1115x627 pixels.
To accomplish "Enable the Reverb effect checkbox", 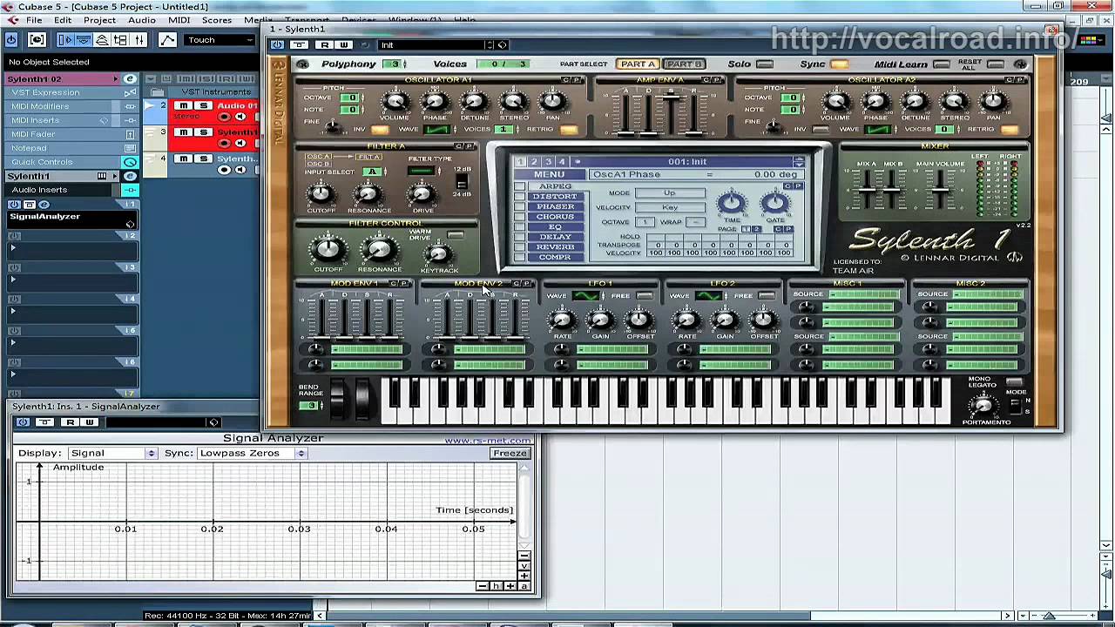I will 519,246.
